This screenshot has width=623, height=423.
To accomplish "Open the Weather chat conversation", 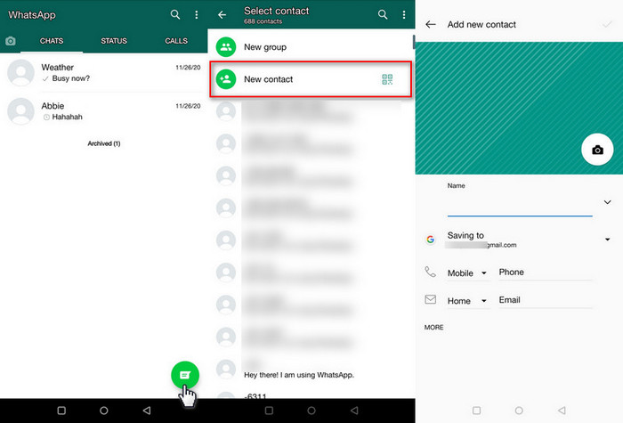I will (x=104, y=73).
